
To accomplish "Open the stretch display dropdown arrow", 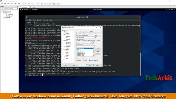I will 60,4.
